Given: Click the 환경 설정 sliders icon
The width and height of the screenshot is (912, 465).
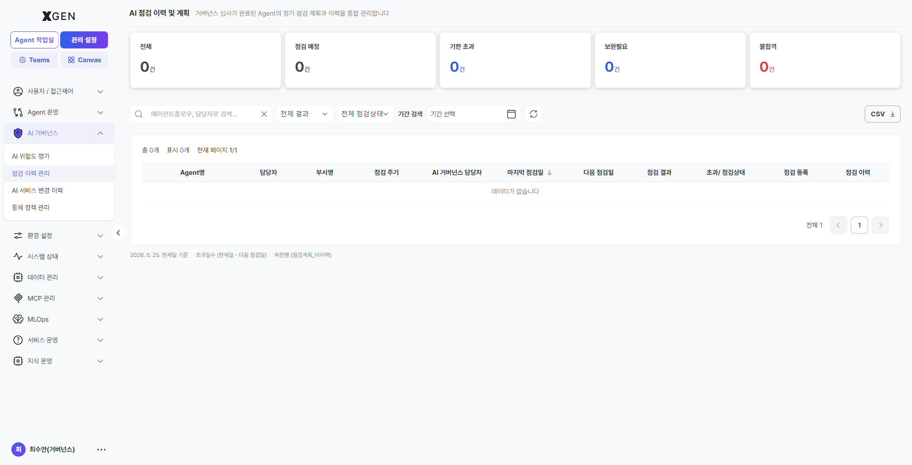Looking at the screenshot, I should click(x=18, y=236).
